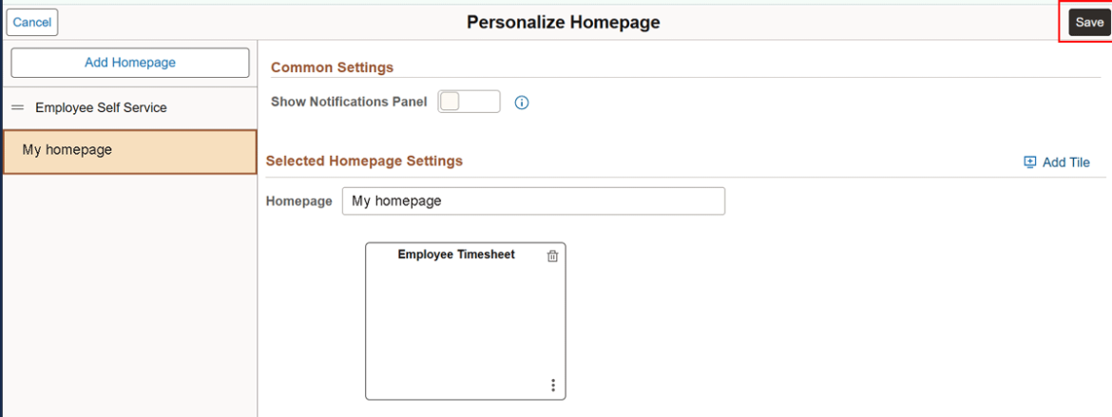Click the Homepage field label

[298, 201]
